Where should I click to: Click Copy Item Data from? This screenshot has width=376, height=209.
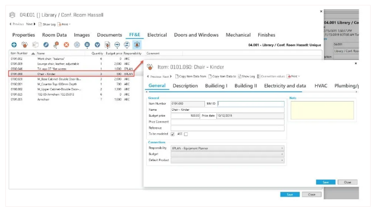(190, 76)
